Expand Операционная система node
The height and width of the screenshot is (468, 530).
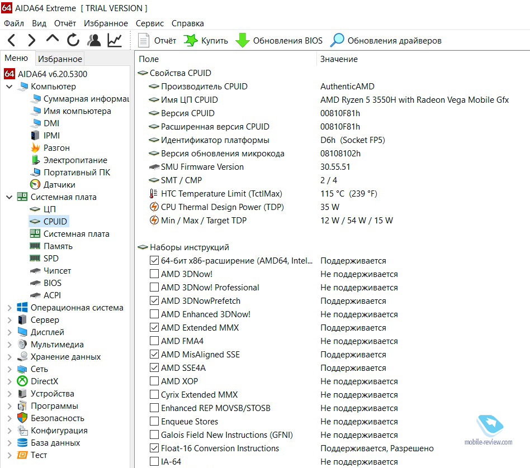coord(10,308)
